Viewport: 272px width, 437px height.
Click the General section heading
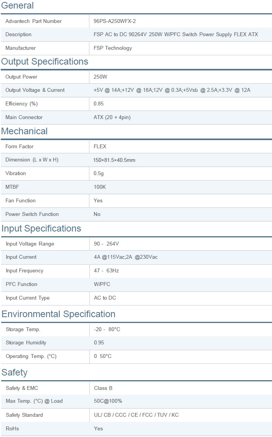[x=17, y=5]
